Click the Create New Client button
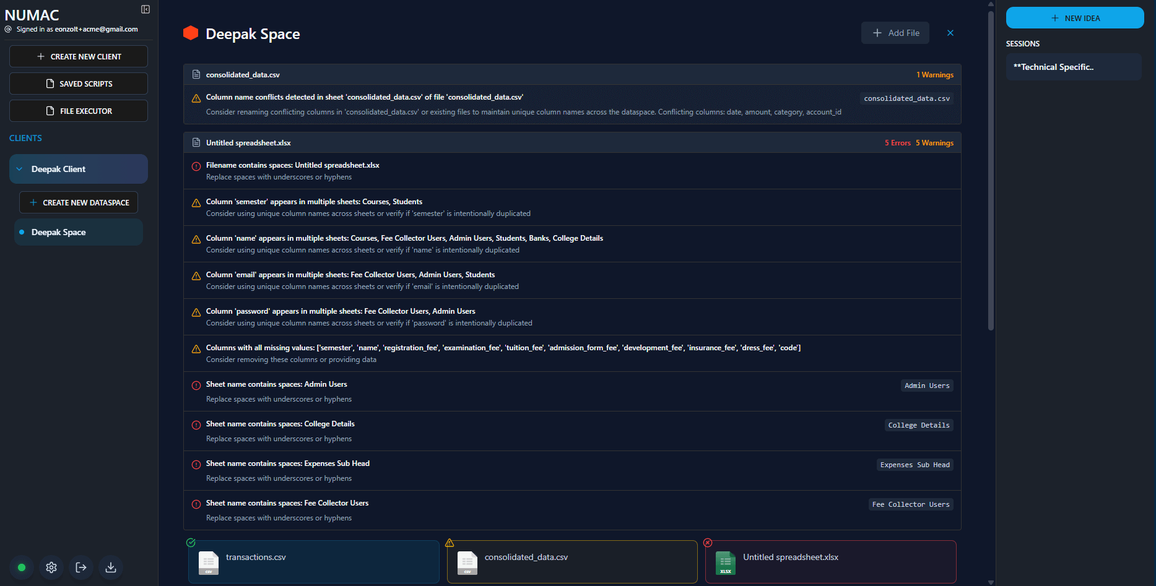Viewport: 1156px width, 586px height. tap(79, 56)
